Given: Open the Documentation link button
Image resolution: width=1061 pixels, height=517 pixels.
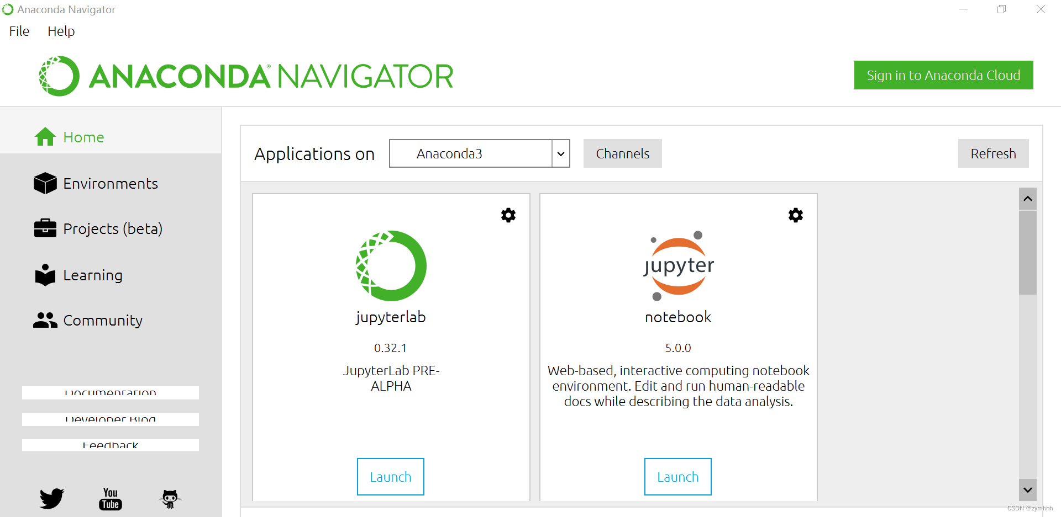Looking at the screenshot, I should click(111, 393).
